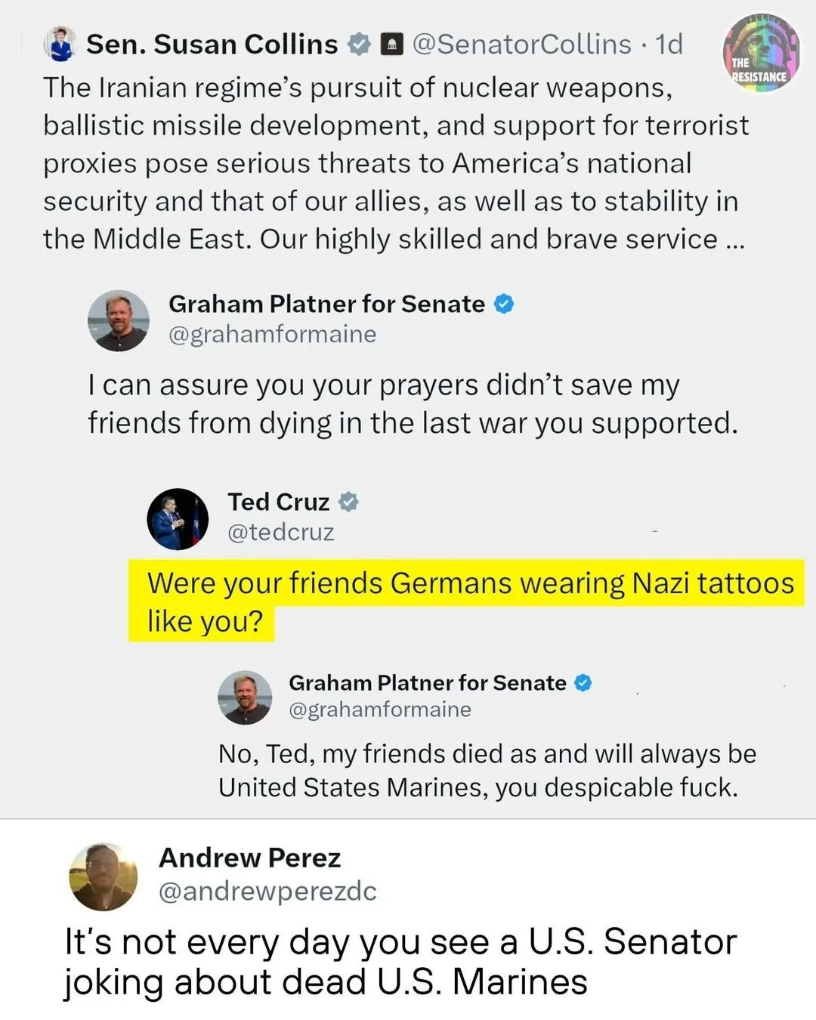Image resolution: width=816 pixels, height=1020 pixels.
Task: Click Platner's verified badge above the 'No, Ted' reply
Action: click(x=583, y=683)
